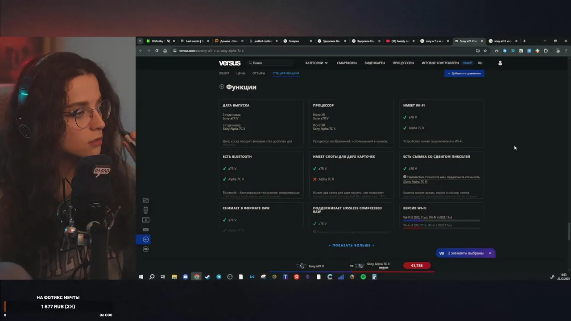Viewport: 571px width, 321px height.
Task: Bookmark this page with the star icon
Action: 485,51
